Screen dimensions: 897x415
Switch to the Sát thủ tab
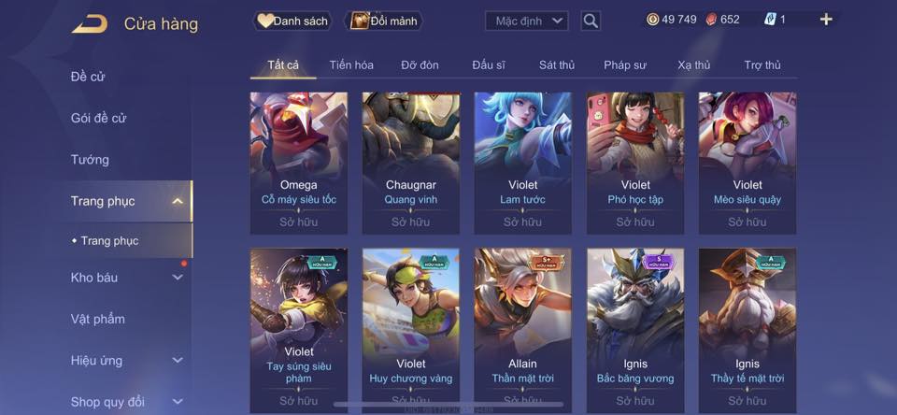coord(556,64)
